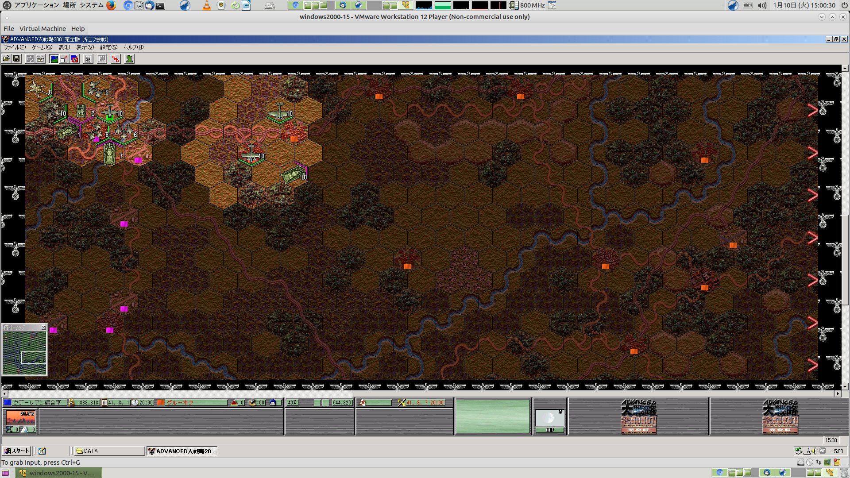
Task: Select the aircraft unit in the top-left map corner
Action: coord(39,89)
